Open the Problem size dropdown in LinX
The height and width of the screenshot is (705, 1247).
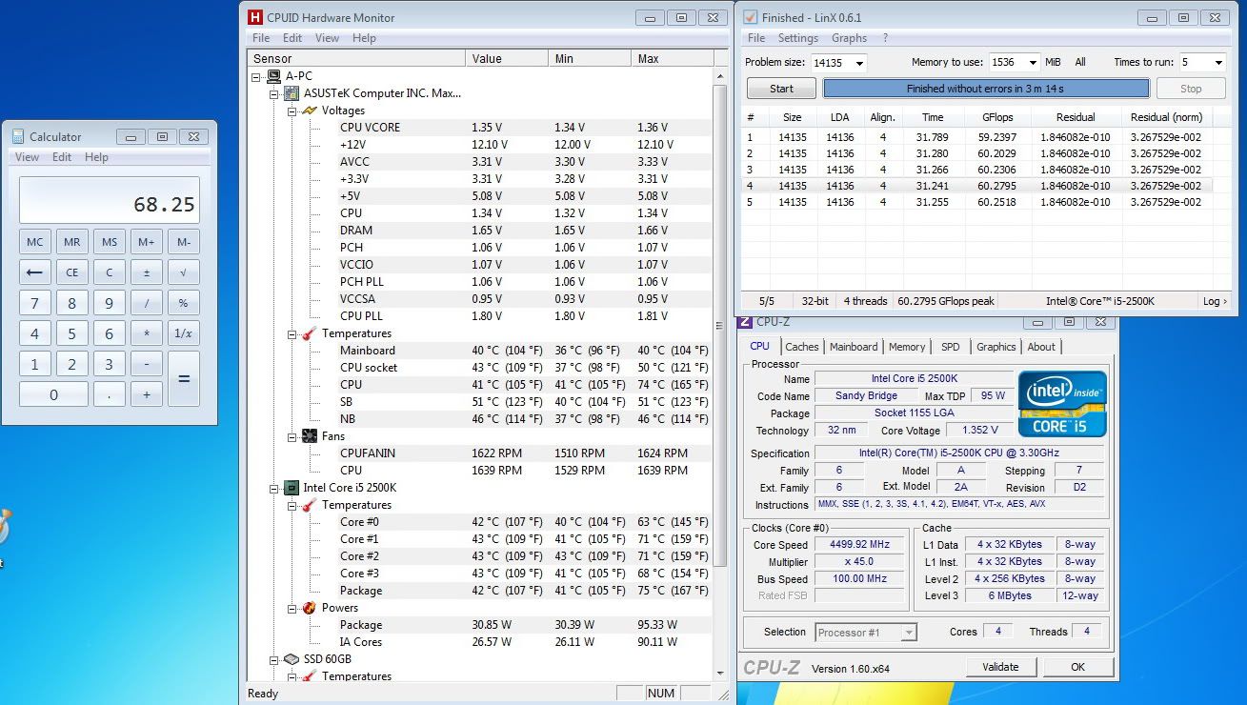tap(859, 63)
